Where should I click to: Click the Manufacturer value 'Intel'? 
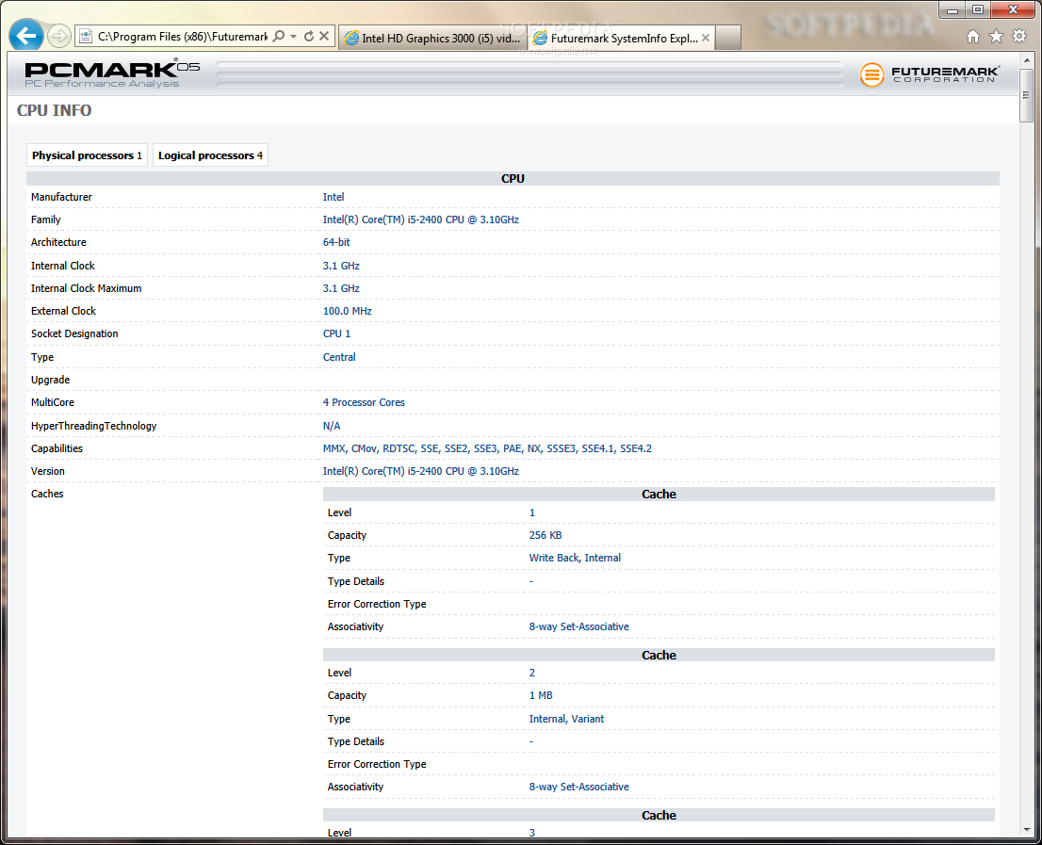pos(333,197)
